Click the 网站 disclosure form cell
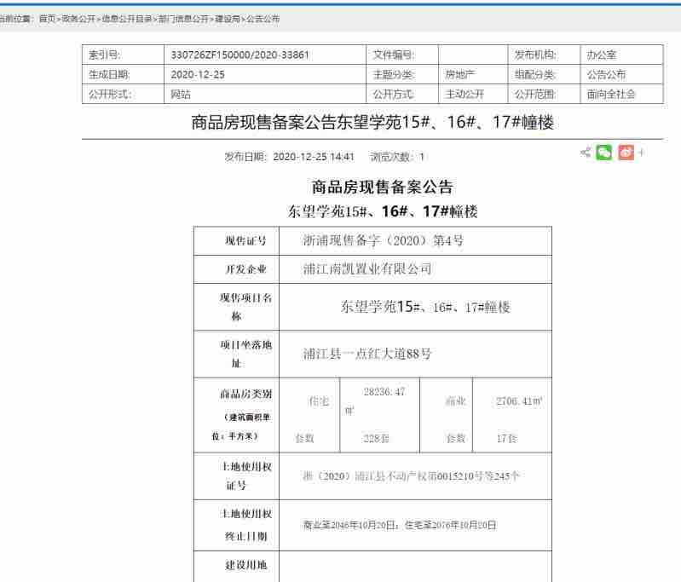Image resolution: width=681 pixels, height=582 pixels. point(265,94)
